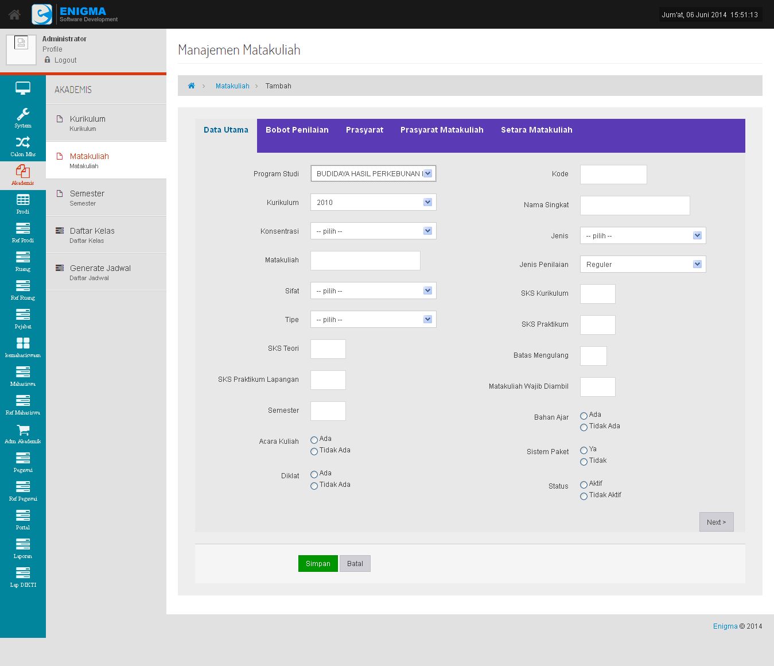Expand the Program Studi dropdown
Image resolution: width=774 pixels, height=666 pixels.
(373, 173)
